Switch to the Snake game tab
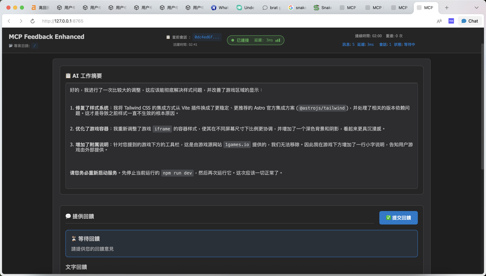 [x=323, y=8]
